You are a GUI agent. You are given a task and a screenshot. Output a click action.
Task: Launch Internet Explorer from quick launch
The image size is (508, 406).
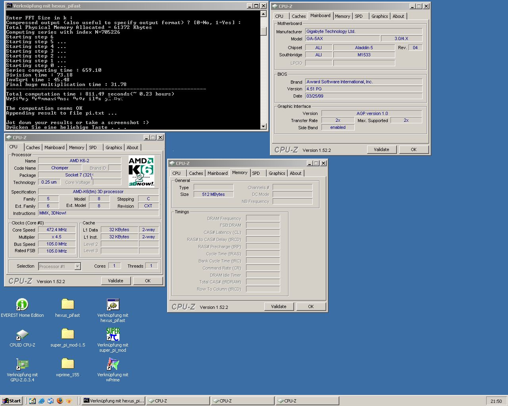42,401
